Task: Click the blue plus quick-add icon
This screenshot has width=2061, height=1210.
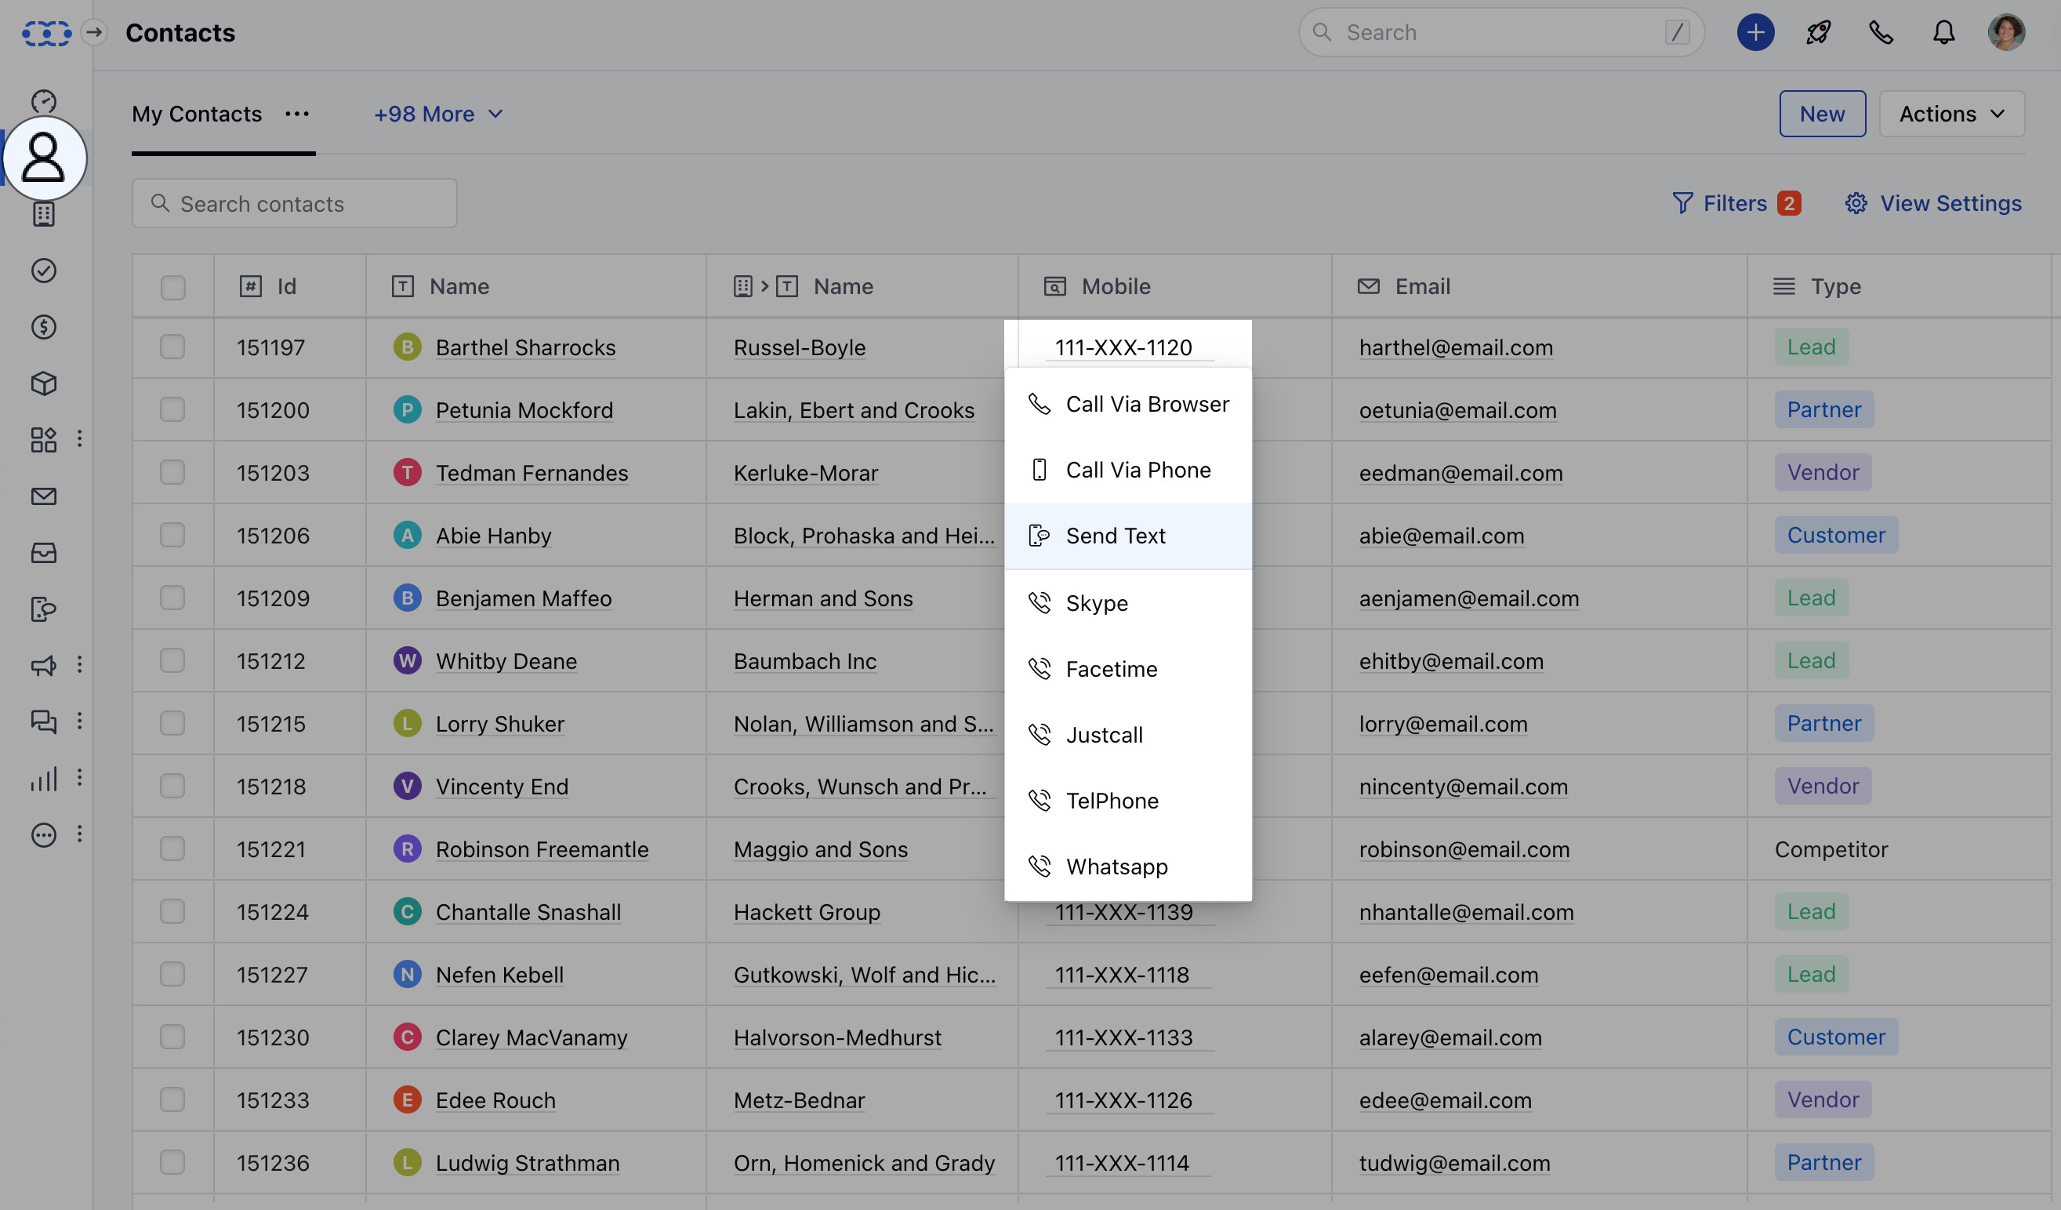Action: tap(1755, 33)
